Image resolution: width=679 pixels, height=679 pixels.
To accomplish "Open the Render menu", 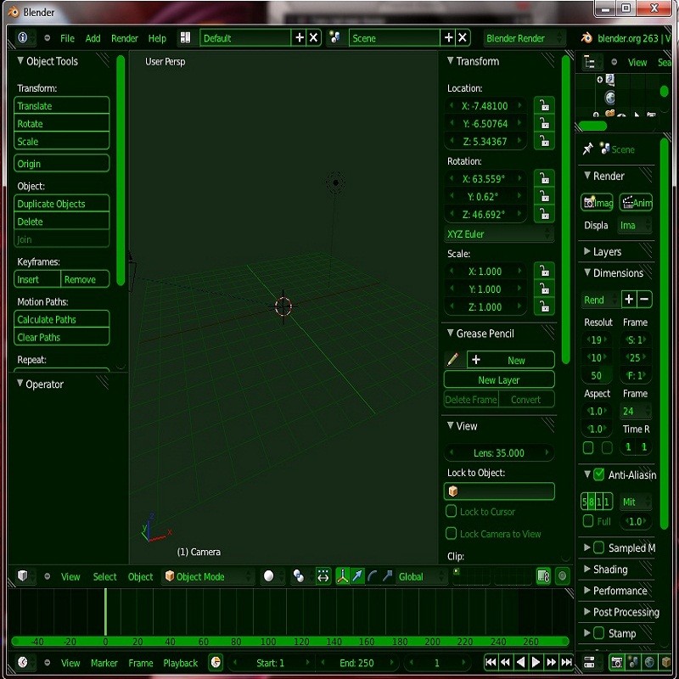I will point(124,37).
